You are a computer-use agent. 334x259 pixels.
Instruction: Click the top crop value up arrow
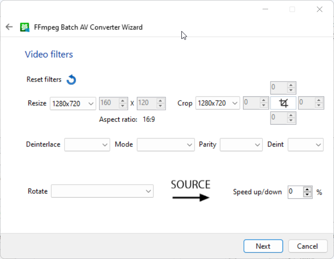pyautogui.click(x=291, y=85)
